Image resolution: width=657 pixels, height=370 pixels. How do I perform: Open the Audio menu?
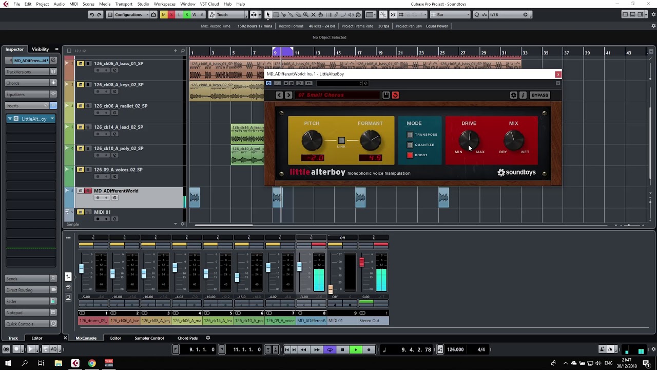[59, 4]
